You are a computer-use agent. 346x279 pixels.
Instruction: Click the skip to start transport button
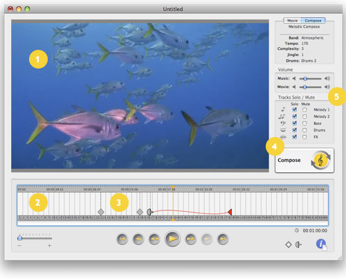point(122,239)
